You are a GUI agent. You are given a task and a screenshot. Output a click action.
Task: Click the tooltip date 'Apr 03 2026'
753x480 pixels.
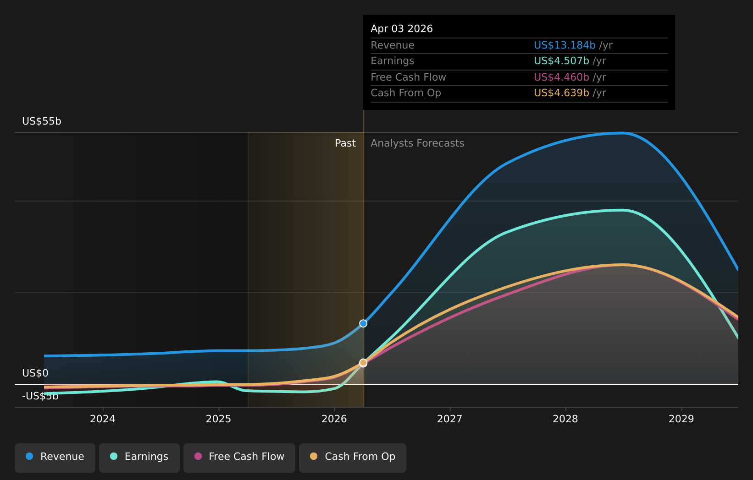[402, 29]
